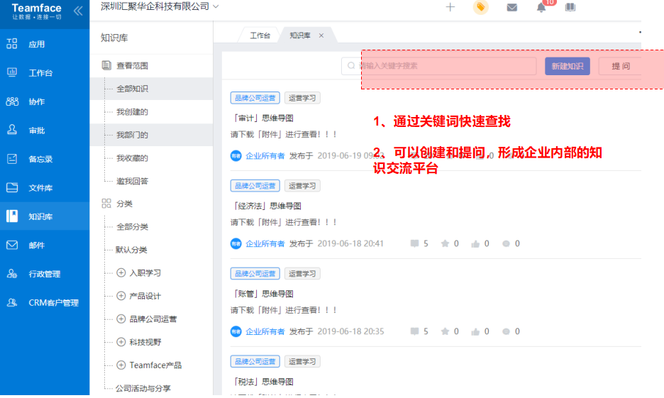664x398 pixels.
Task: Click 企业所有者 author on 审计 post
Action: pos(265,156)
